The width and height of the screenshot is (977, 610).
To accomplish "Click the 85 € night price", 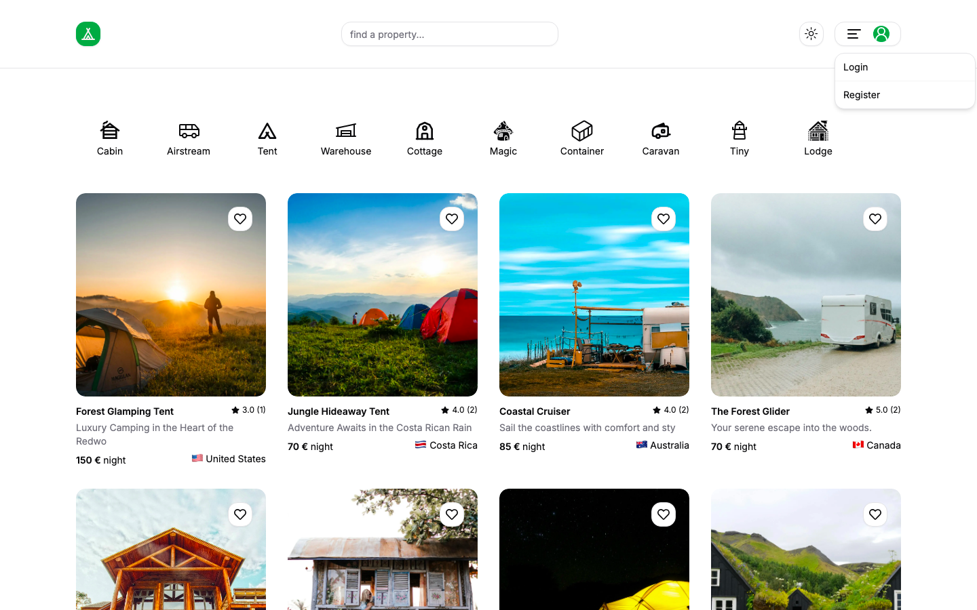I will coord(522,447).
